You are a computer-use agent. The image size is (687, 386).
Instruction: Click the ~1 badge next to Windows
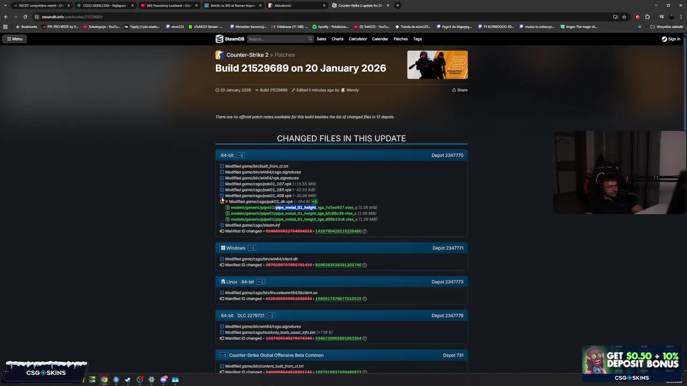pos(251,248)
